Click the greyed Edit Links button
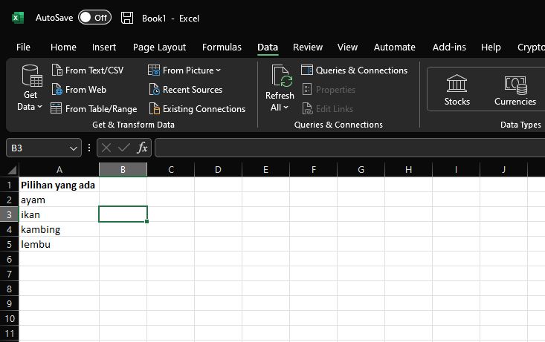The height and width of the screenshot is (342, 545). 328,109
